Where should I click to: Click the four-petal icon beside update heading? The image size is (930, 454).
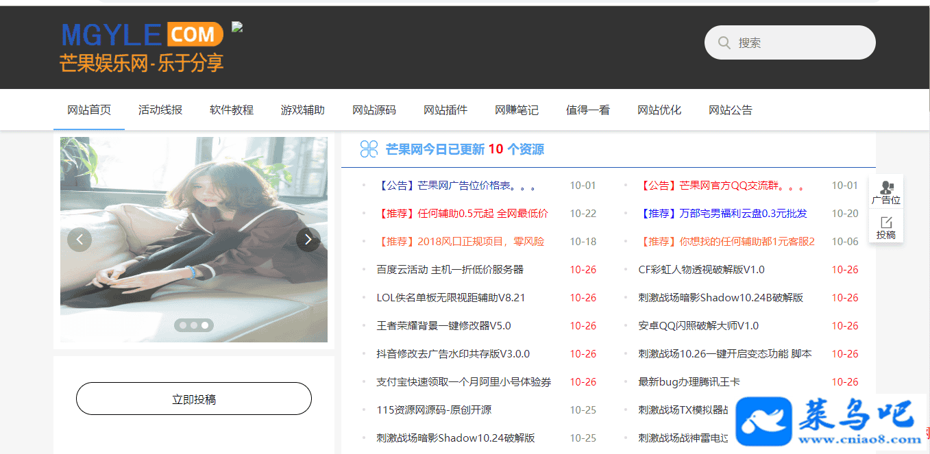tap(369, 149)
